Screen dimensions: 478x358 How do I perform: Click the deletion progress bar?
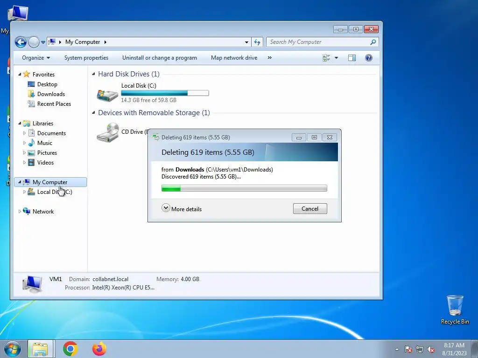244,188
